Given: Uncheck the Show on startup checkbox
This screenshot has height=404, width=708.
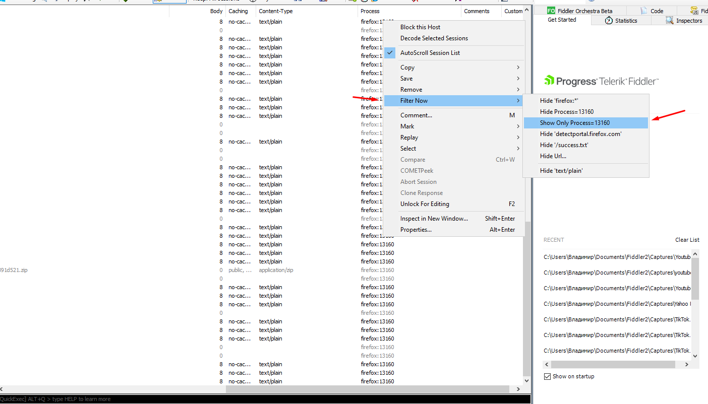Looking at the screenshot, I should point(547,376).
